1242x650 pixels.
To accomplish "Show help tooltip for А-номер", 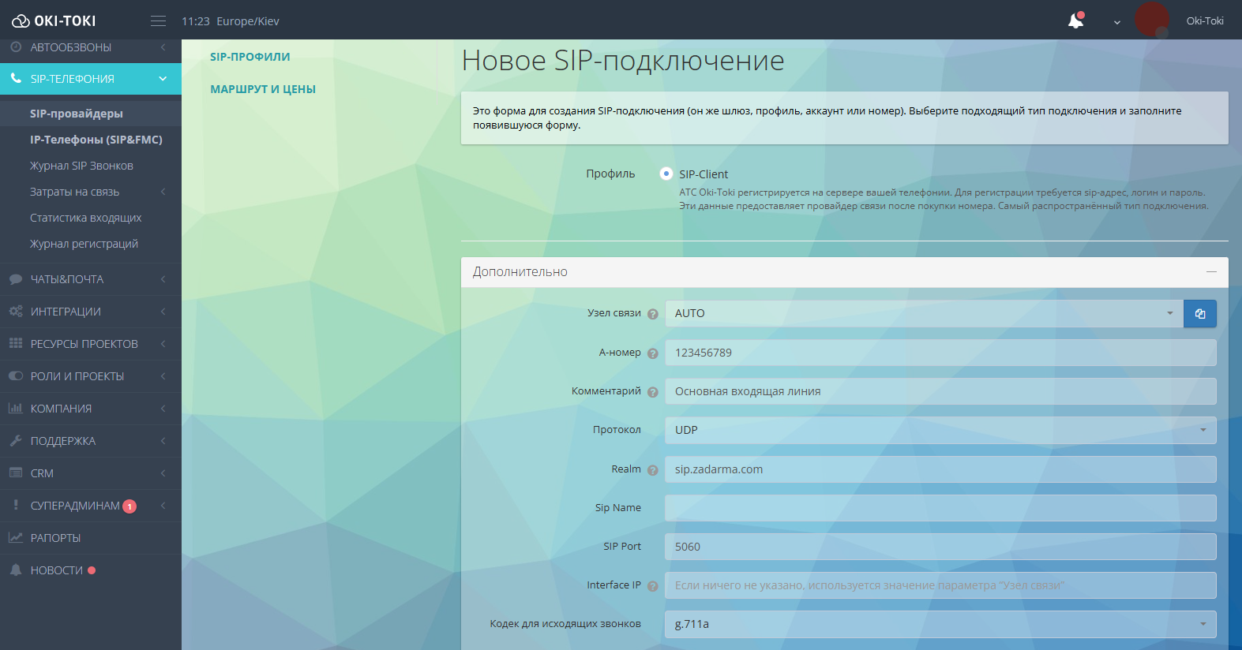I will tap(653, 353).
